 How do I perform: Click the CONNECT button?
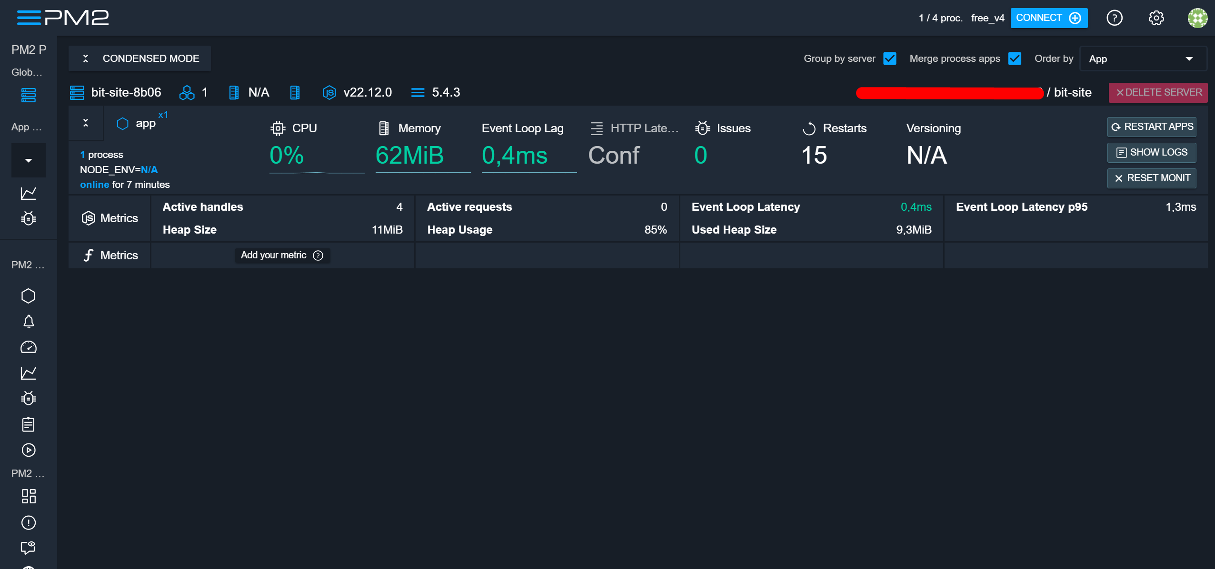click(x=1049, y=18)
